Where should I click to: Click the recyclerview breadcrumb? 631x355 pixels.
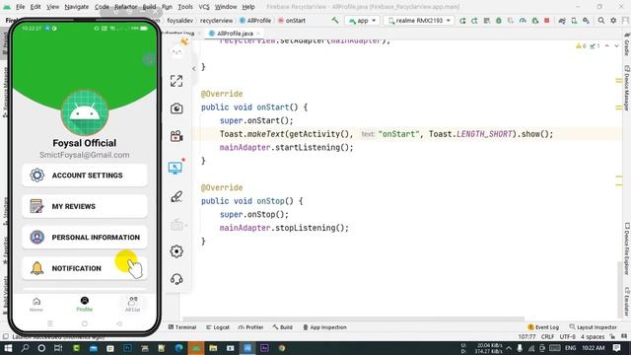[216, 21]
